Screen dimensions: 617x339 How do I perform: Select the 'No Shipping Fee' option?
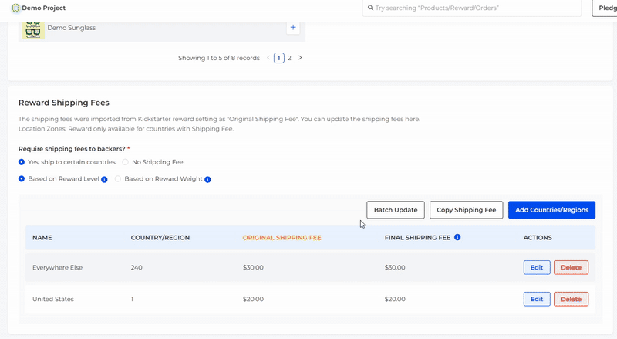coord(126,162)
